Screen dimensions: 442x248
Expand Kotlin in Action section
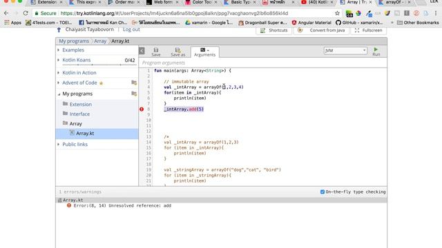coord(79,72)
